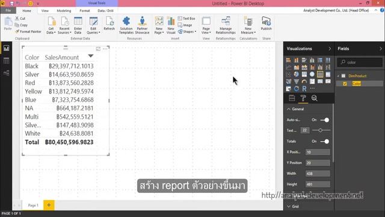Screen dimensions: 385x217
Task: Adjust the Text size slider
Action: 321,130
